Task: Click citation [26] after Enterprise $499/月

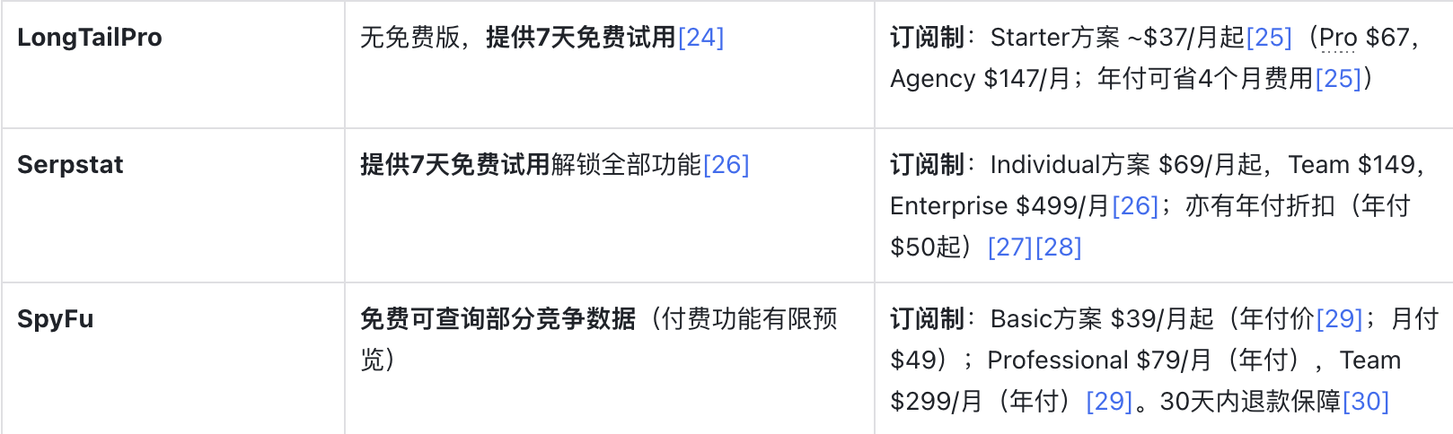Action: click(x=1135, y=206)
